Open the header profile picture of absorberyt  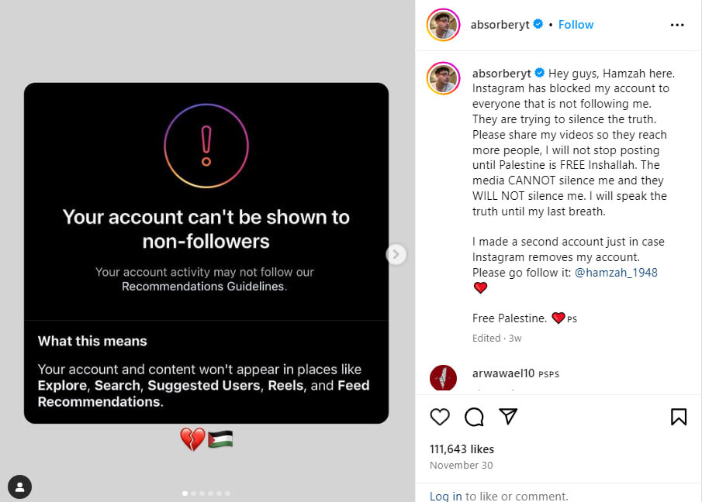(x=444, y=25)
